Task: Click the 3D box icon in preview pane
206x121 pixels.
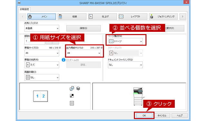Action: pos(78,88)
